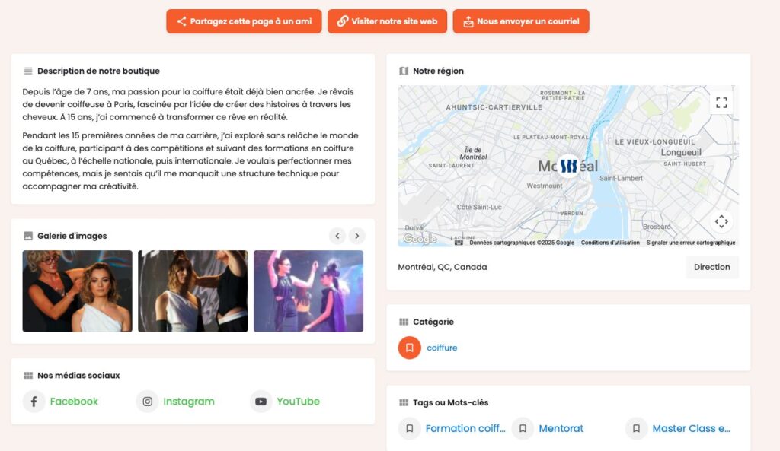Open Visiter notre site web
Image resolution: width=780 pixels, height=451 pixels.
(x=387, y=21)
